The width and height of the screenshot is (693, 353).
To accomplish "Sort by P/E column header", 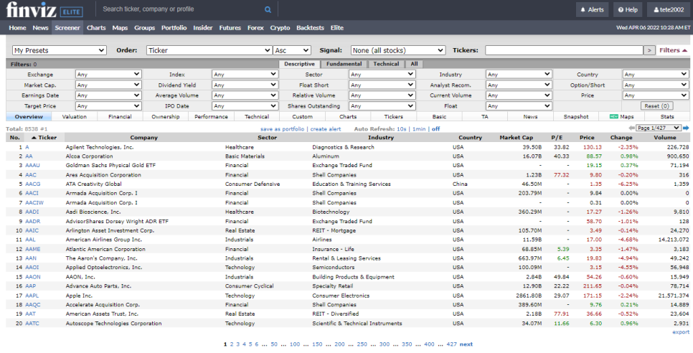I will [x=557, y=138].
